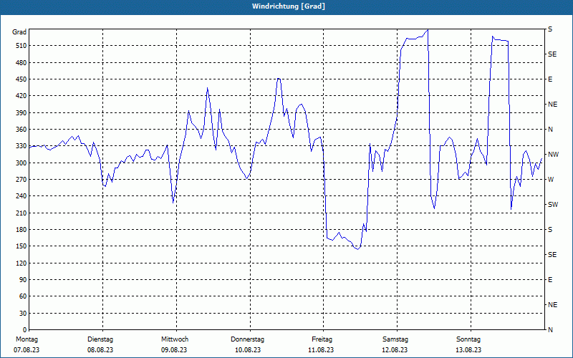Select the 360 axis value
573x358 pixels.
21,130
